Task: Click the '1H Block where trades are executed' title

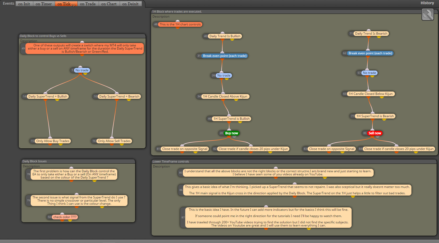Action: (x=177, y=12)
